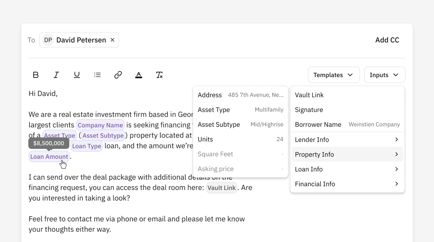Remove David Petersen from recipients

(x=112, y=40)
